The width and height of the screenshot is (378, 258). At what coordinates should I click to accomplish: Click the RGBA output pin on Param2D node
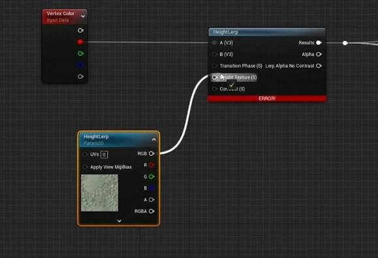151,211
